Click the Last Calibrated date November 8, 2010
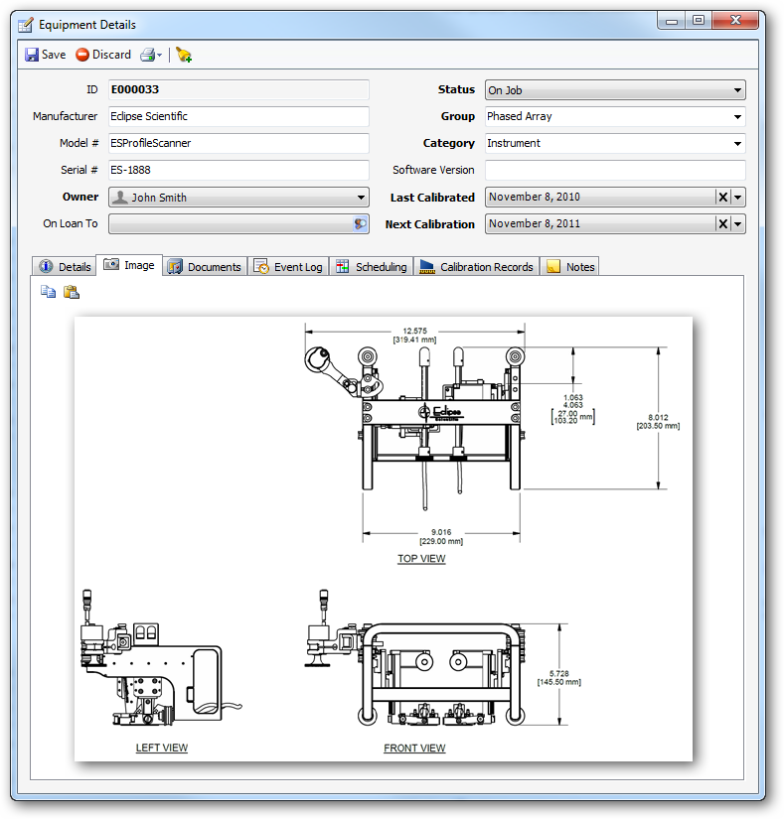This screenshot has width=784, height=819. (535, 197)
